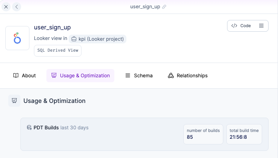
Task: Click the PDT Builds database icon
Action: (x=29, y=128)
